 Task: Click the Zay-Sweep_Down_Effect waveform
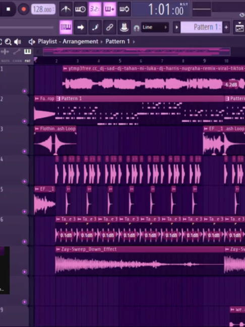click(140, 264)
